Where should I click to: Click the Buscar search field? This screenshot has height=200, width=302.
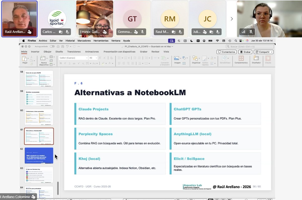click(250, 46)
